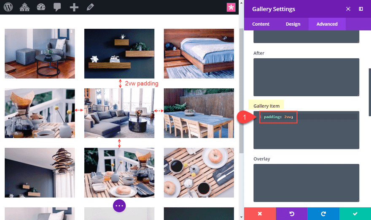The height and width of the screenshot is (220, 371).
Task: Click inside the After CSS field
Action: (x=306, y=77)
